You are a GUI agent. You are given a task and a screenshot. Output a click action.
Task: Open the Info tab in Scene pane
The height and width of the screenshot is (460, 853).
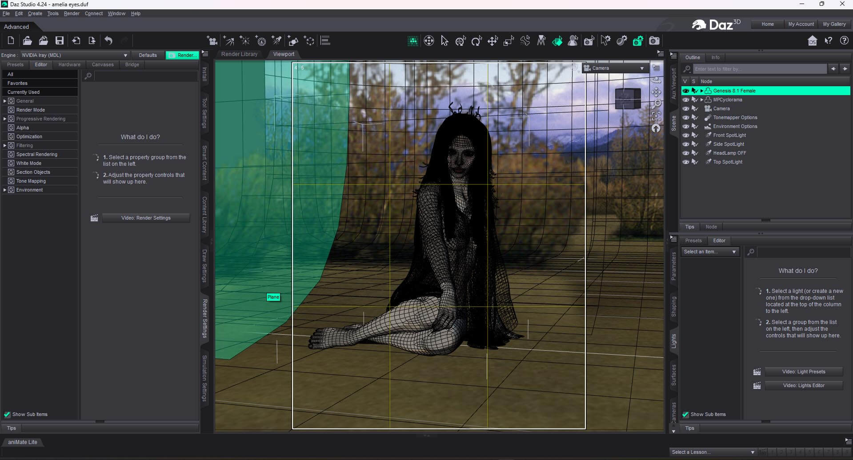tap(715, 57)
